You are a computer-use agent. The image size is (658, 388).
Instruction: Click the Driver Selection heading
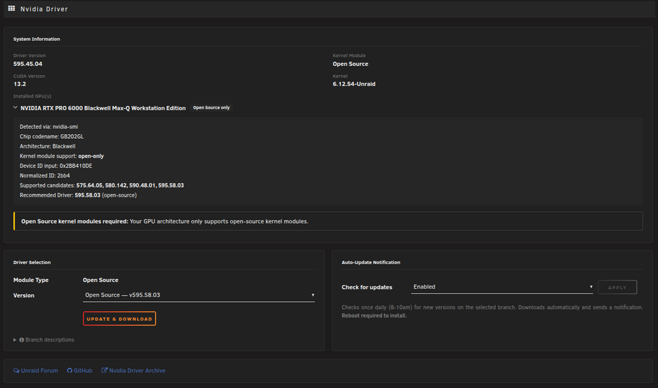(x=32, y=262)
